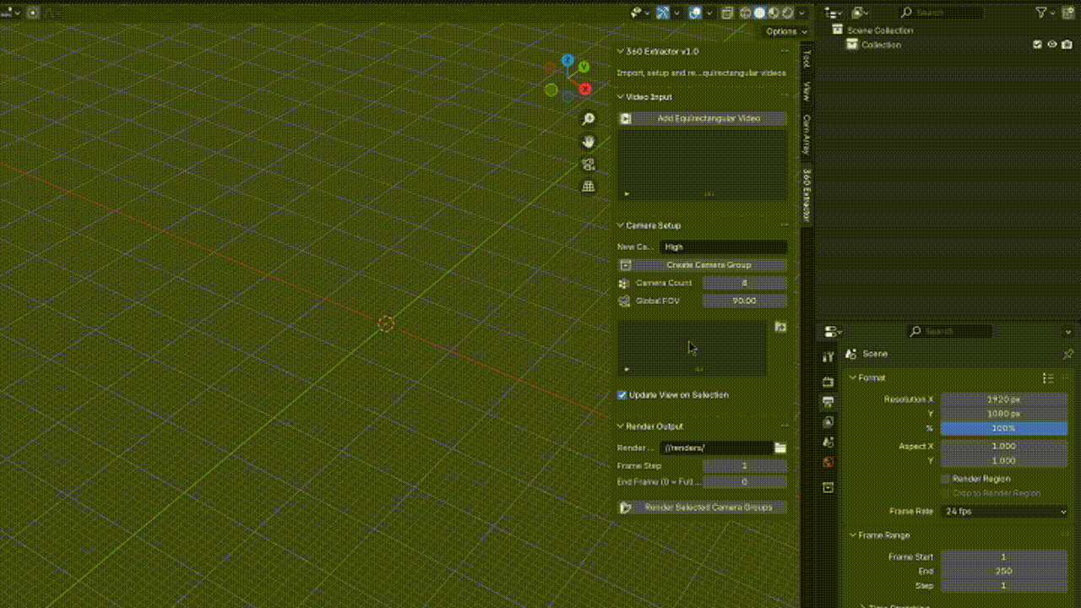
Task: Toggle viewport gizmos button
Action: (664, 13)
